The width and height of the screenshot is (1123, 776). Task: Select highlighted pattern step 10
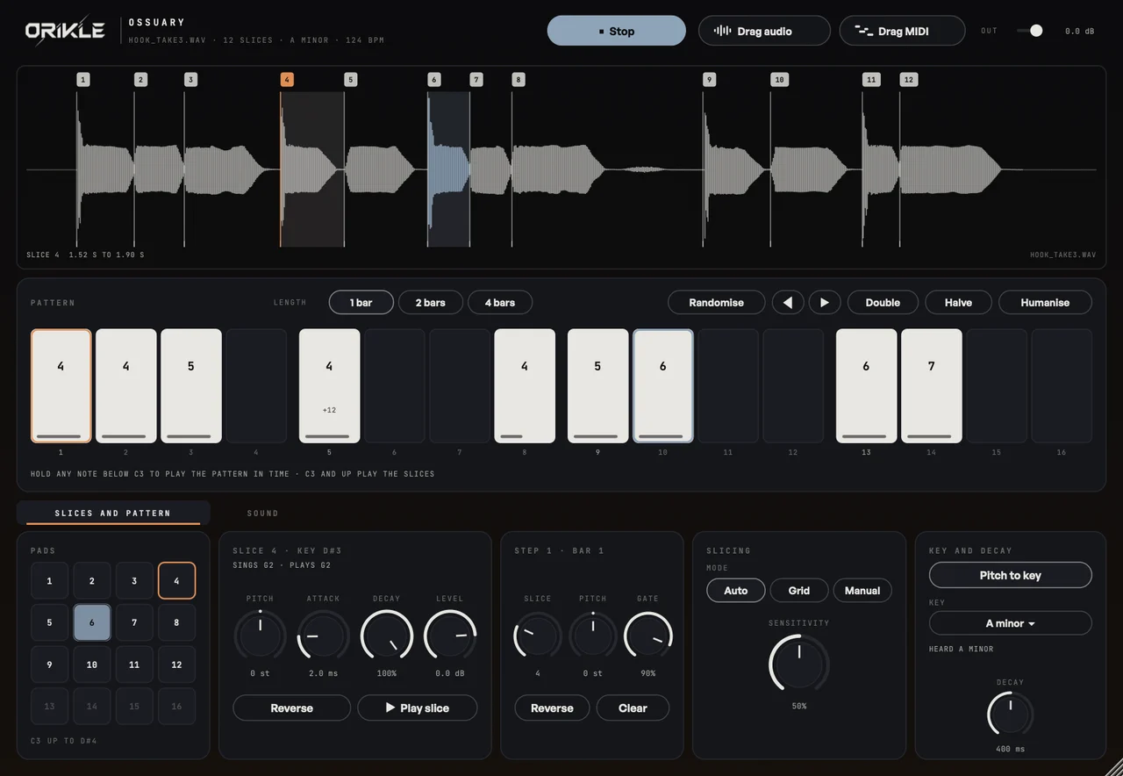(663, 386)
